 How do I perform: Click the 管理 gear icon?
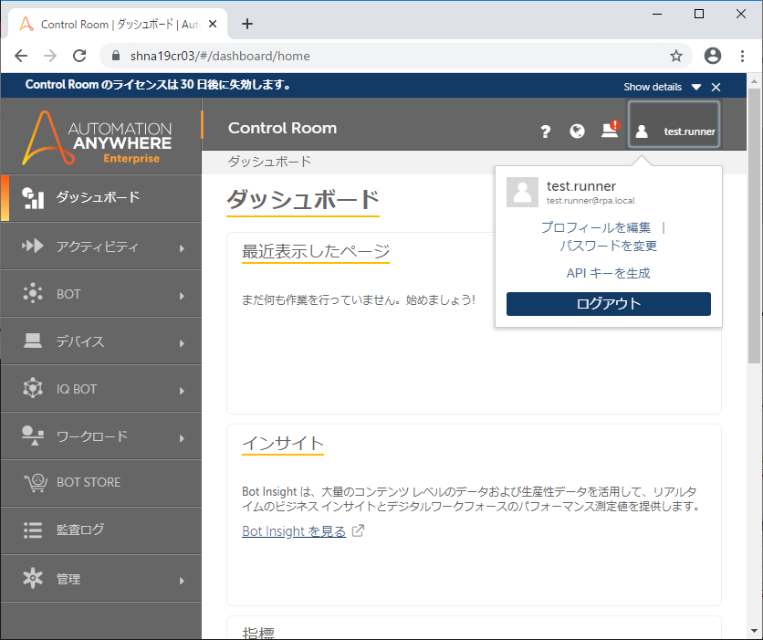(33, 578)
